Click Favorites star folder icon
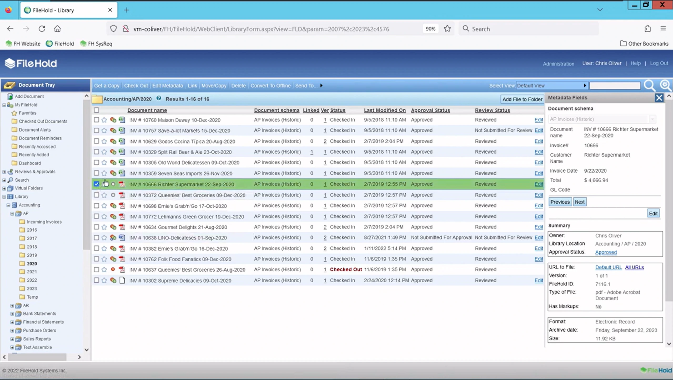This screenshot has height=380, width=673. (14, 113)
